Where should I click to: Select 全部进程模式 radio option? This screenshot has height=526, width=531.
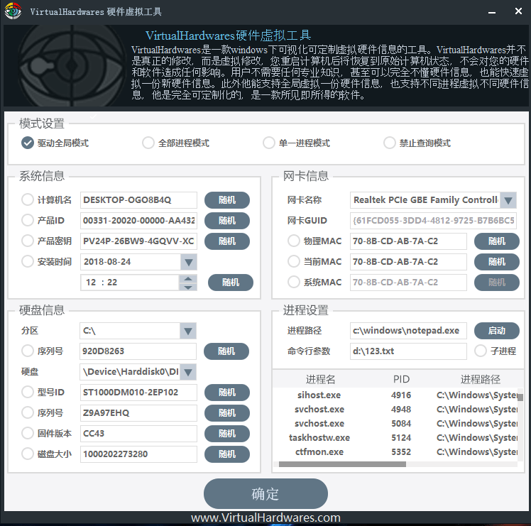click(148, 143)
